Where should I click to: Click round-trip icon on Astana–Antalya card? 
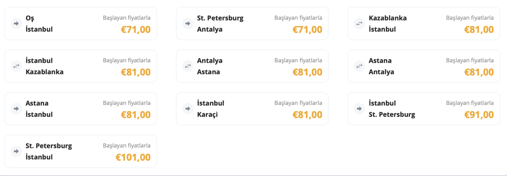coord(359,66)
